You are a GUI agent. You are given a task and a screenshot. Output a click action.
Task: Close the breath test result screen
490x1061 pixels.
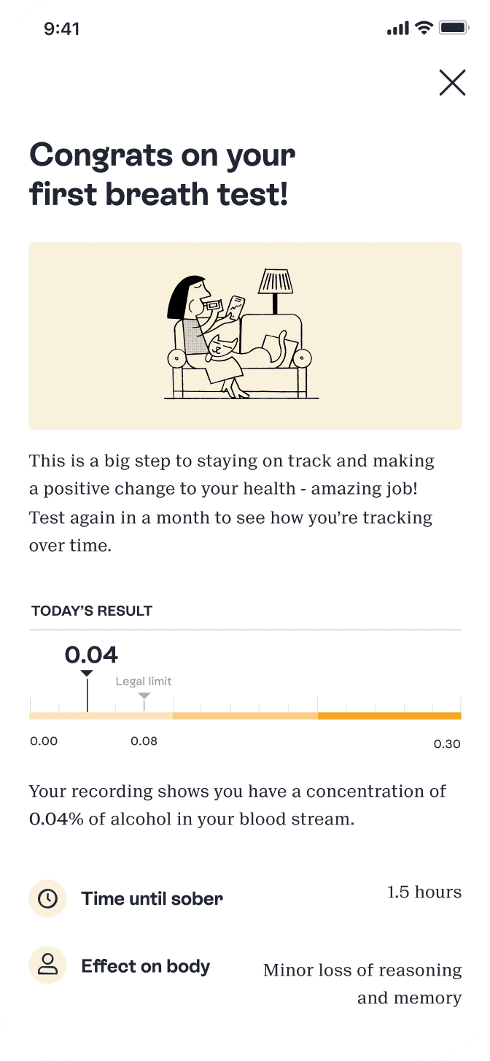tap(452, 82)
